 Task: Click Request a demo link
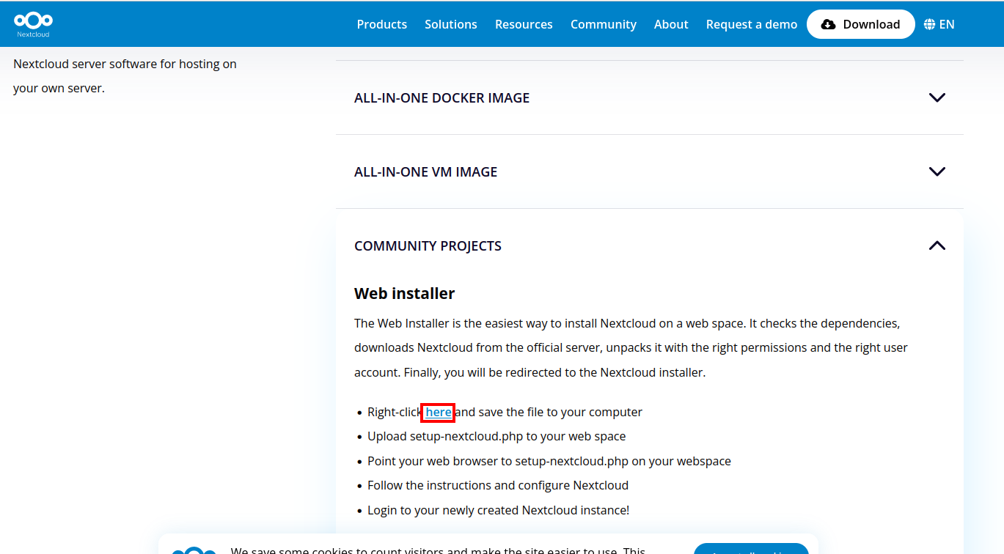click(751, 24)
